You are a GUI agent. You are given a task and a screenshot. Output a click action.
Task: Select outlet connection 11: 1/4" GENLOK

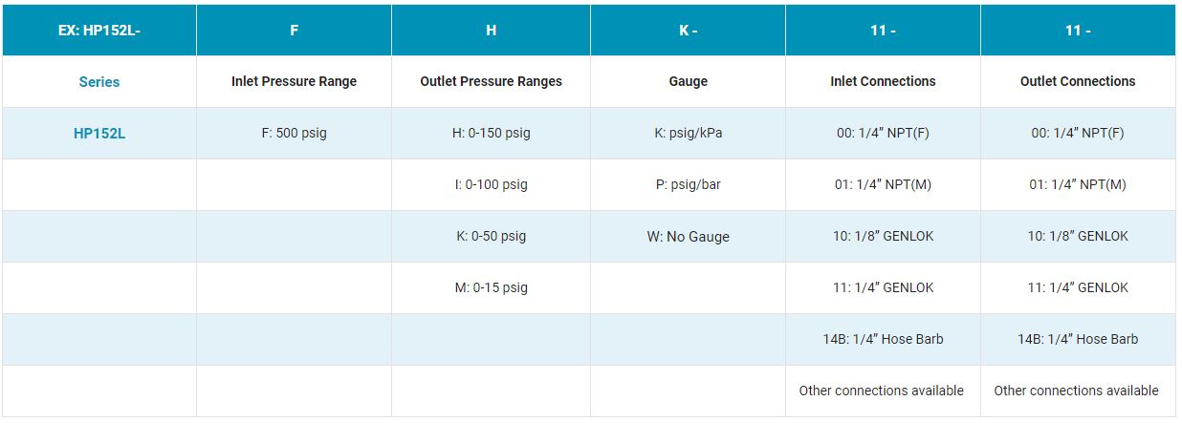(1078, 287)
